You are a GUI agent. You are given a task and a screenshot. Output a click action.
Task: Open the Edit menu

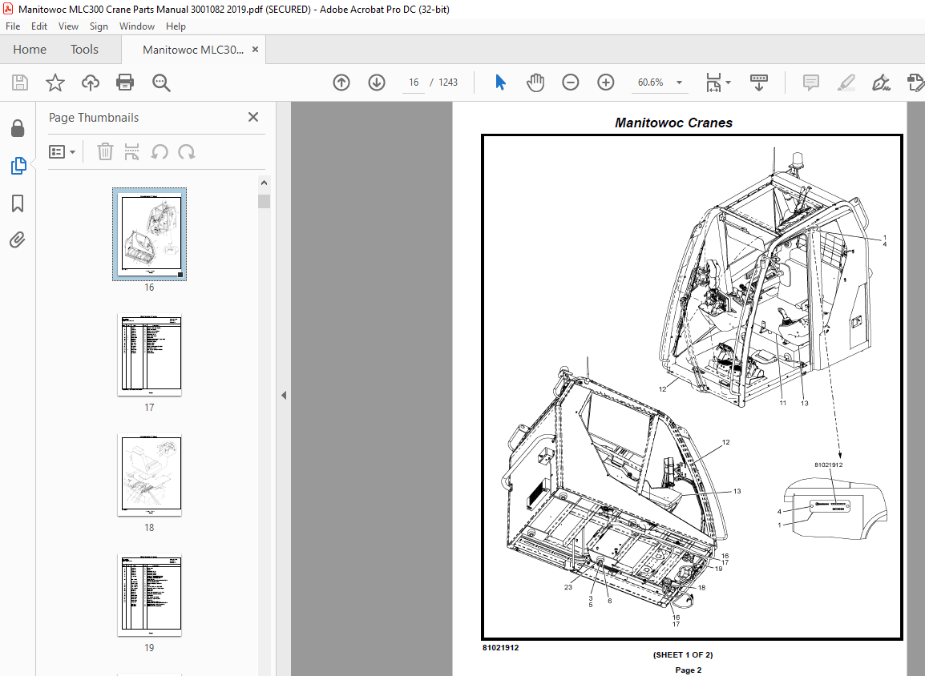(39, 26)
